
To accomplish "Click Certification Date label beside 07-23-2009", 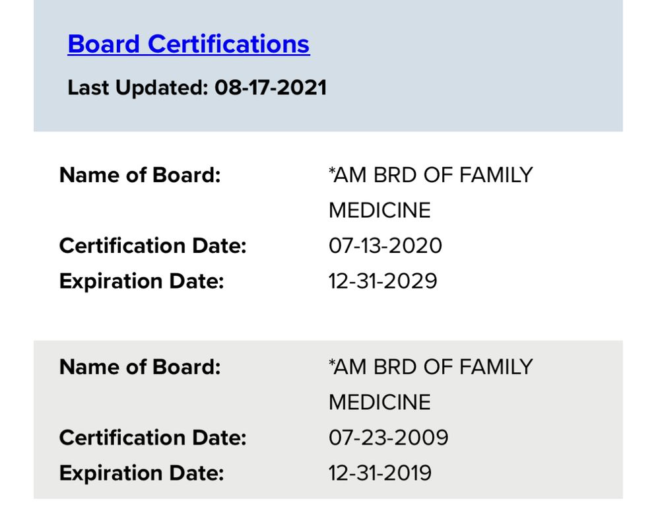I will tap(152, 438).
